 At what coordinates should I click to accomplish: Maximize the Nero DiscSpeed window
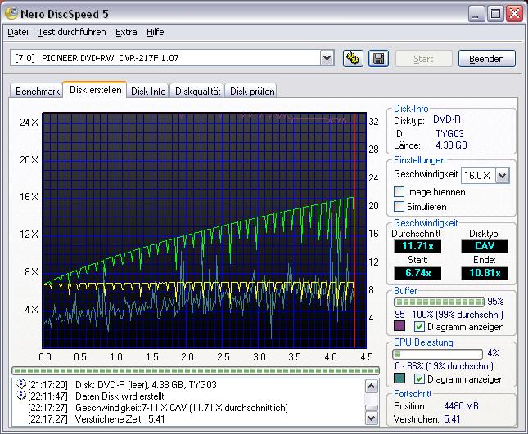[495, 14]
